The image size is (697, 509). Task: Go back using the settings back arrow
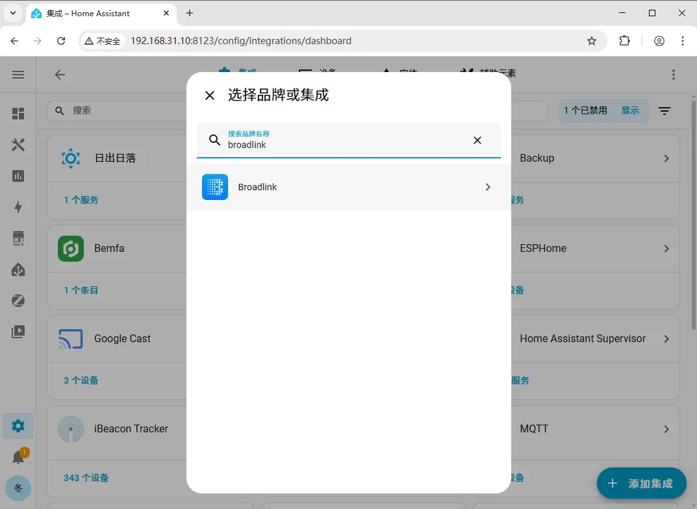click(x=60, y=75)
